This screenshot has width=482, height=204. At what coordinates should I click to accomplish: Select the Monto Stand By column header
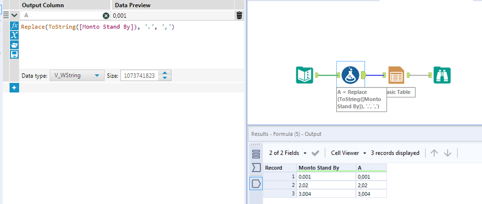point(326,168)
